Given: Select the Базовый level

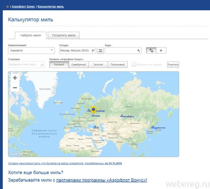Looking at the screenshot, I should click(59, 65).
